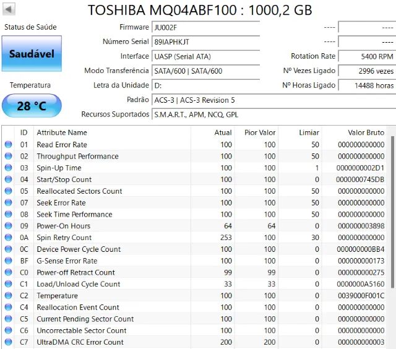
Task: Click raw value 00000000BB4
Action: pyautogui.click(x=361, y=249)
